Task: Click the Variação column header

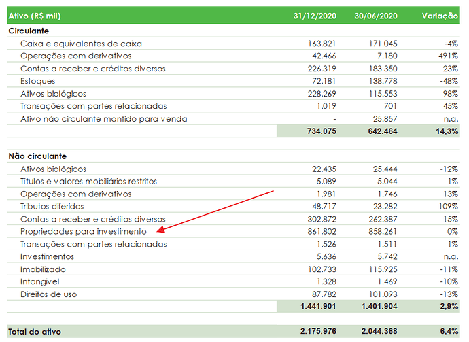Action: 440,16
